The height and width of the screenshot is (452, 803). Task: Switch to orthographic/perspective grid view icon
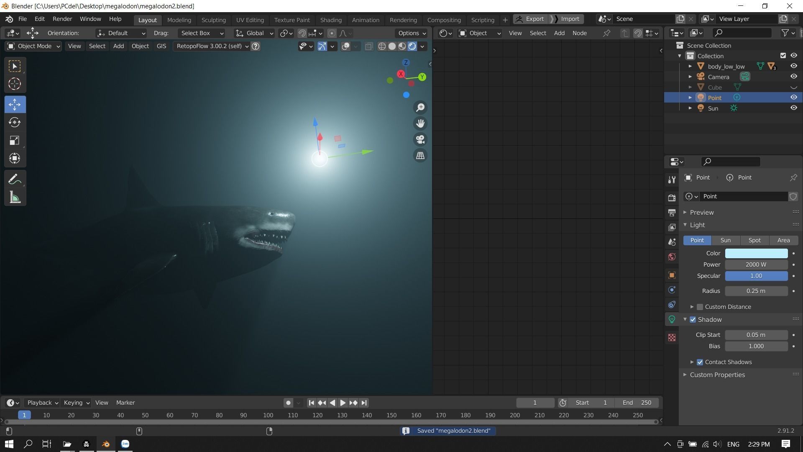(420, 156)
